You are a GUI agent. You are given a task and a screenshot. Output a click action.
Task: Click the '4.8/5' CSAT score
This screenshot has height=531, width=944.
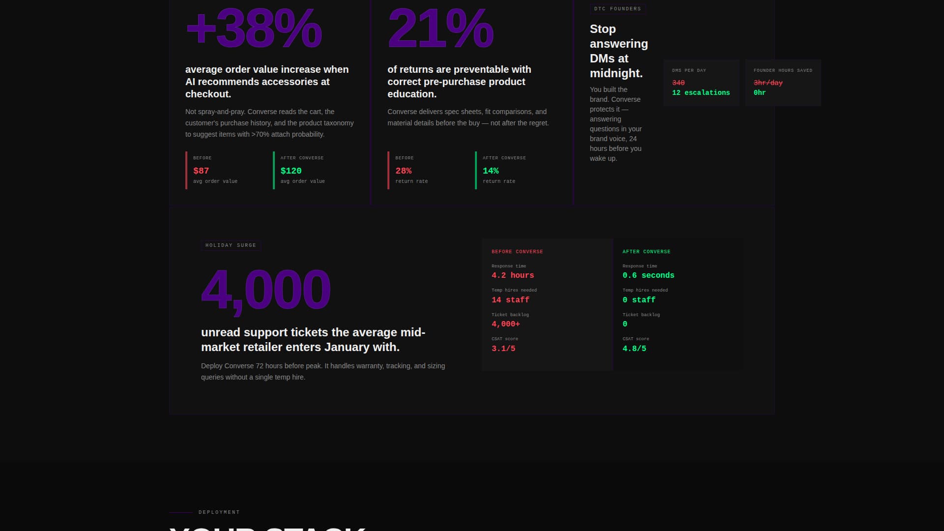[634, 349]
